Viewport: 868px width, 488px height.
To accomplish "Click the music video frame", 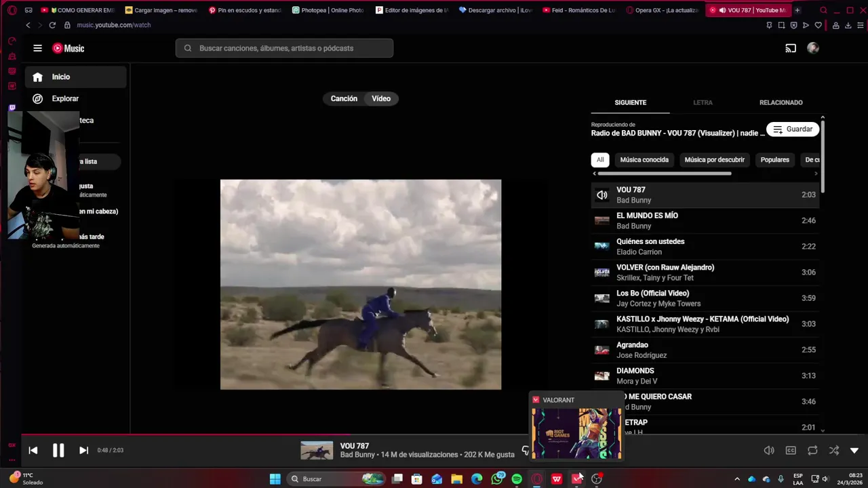I will click(x=361, y=285).
